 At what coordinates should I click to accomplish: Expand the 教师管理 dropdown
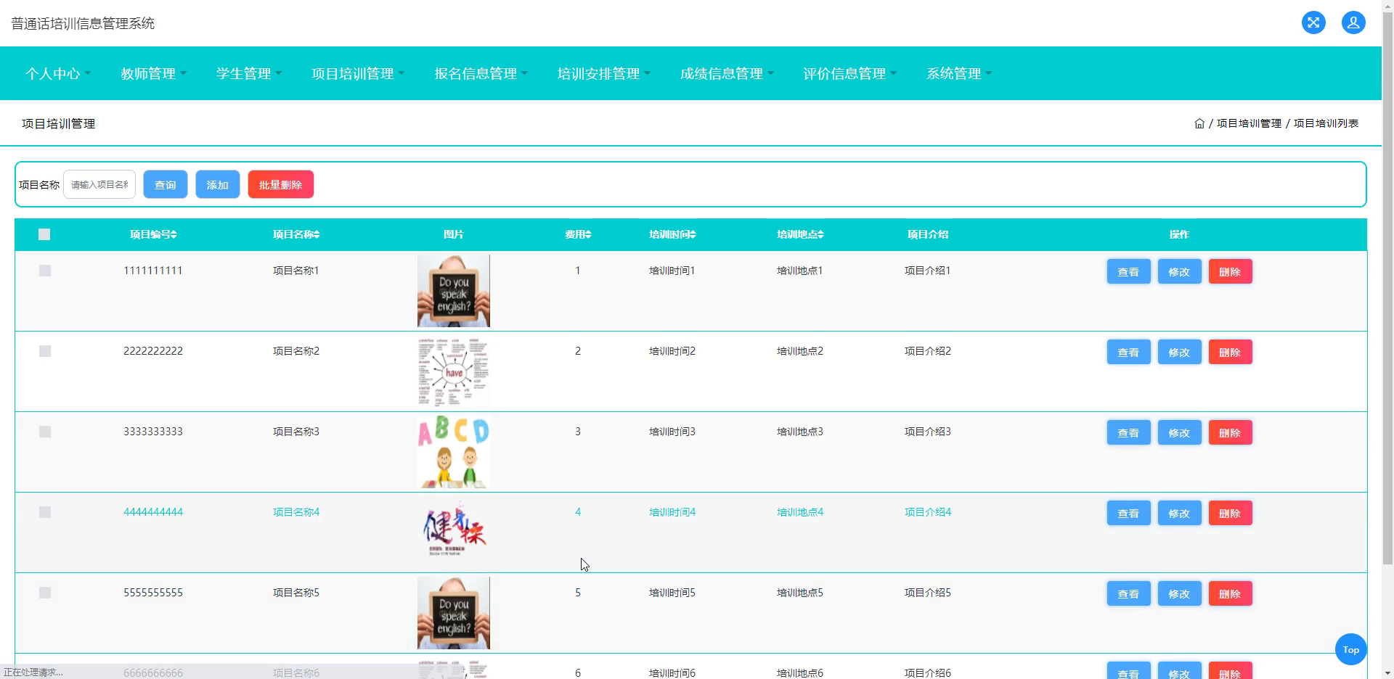pos(153,73)
